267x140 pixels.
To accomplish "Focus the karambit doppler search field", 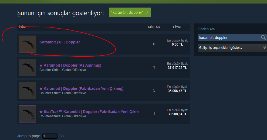I will pyautogui.click(x=229, y=37).
